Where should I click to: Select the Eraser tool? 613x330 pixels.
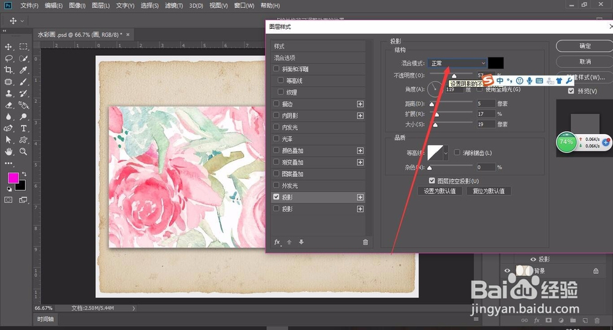click(8, 105)
